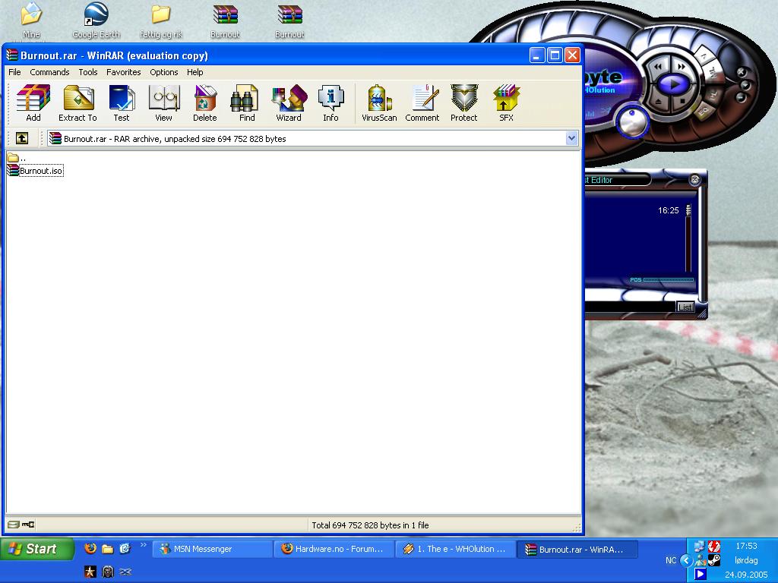Click the round volume knob on player
The image size is (778, 583).
631,121
